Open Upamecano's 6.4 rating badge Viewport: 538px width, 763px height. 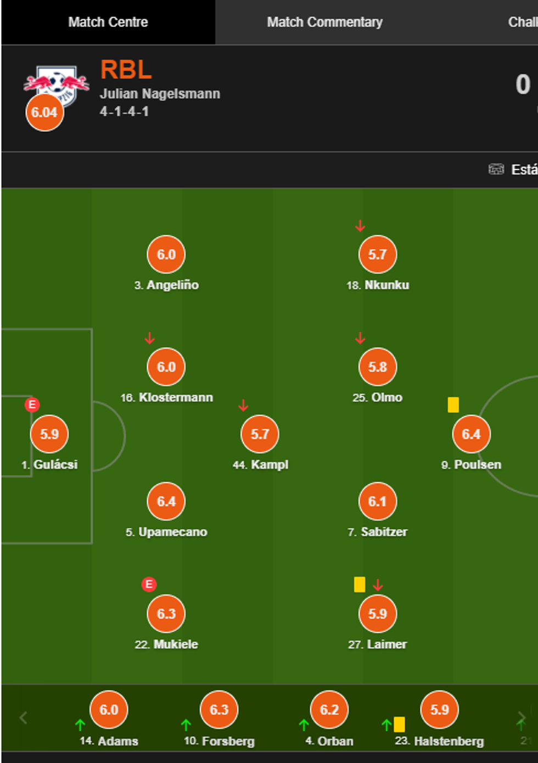pyautogui.click(x=166, y=502)
